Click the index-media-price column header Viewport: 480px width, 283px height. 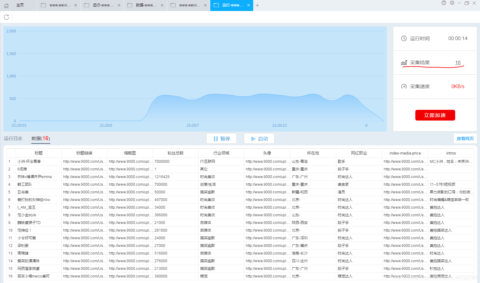[x=405, y=153]
